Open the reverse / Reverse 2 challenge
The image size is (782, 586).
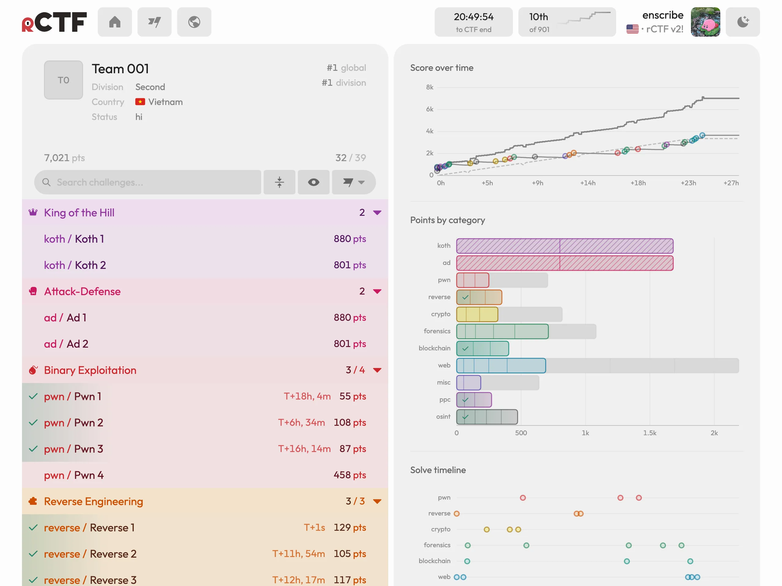coord(205,554)
